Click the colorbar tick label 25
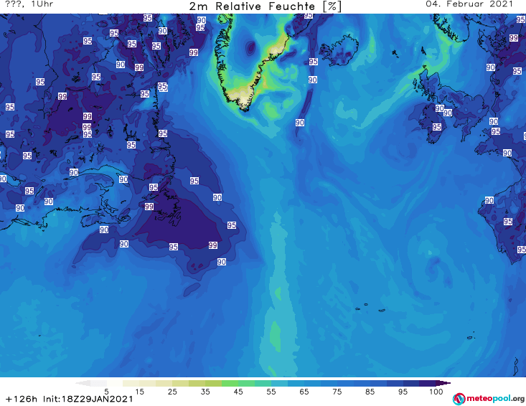Screen dimensions: 526x406 (x=172, y=392)
